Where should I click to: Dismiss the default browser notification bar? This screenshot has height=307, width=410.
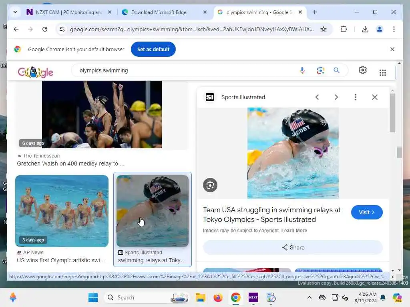click(x=392, y=49)
